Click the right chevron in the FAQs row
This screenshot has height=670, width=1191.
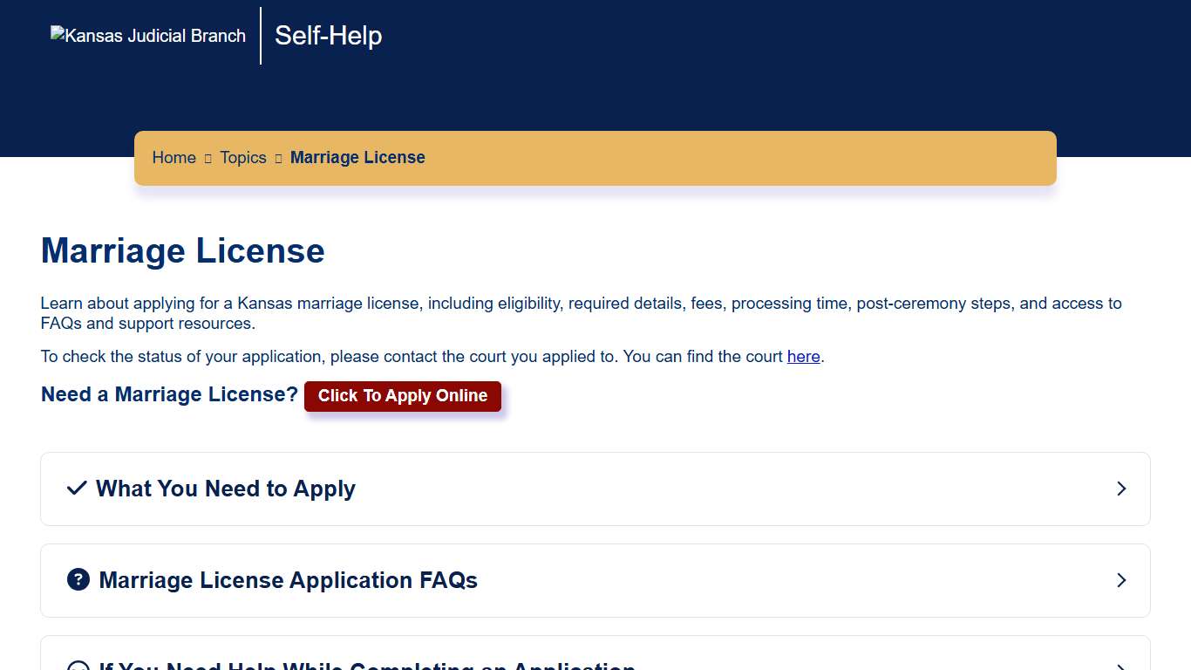click(x=1121, y=579)
